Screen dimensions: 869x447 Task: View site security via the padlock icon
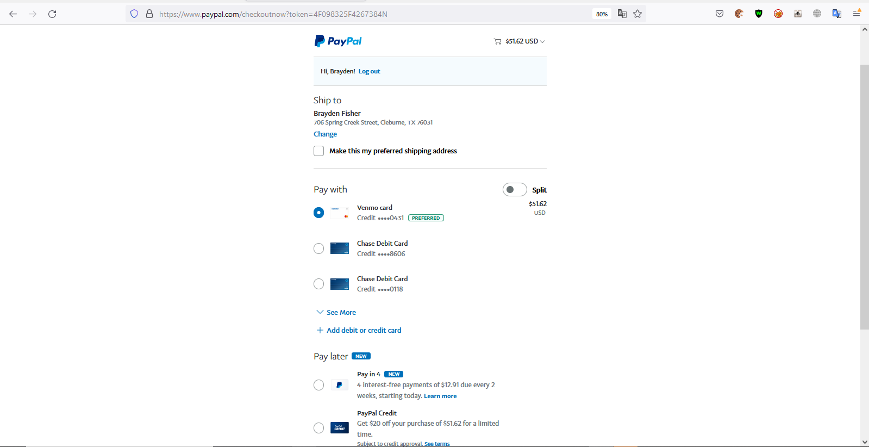click(149, 14)
